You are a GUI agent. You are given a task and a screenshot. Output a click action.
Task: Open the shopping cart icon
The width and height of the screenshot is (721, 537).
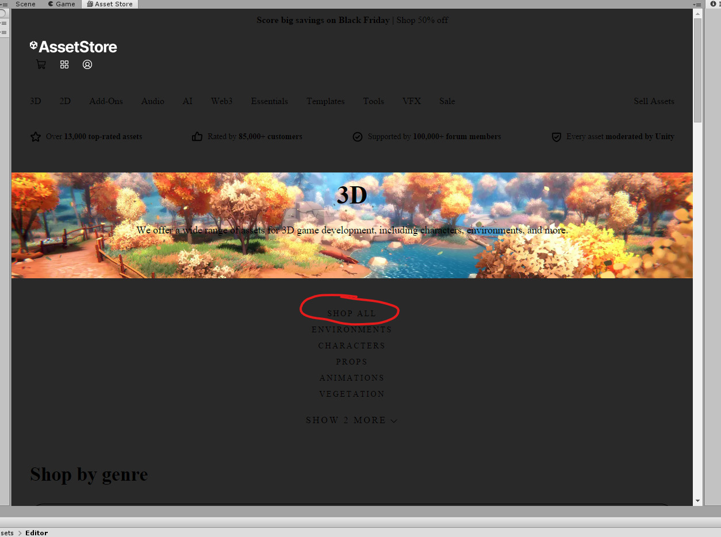tap(41, 64)
